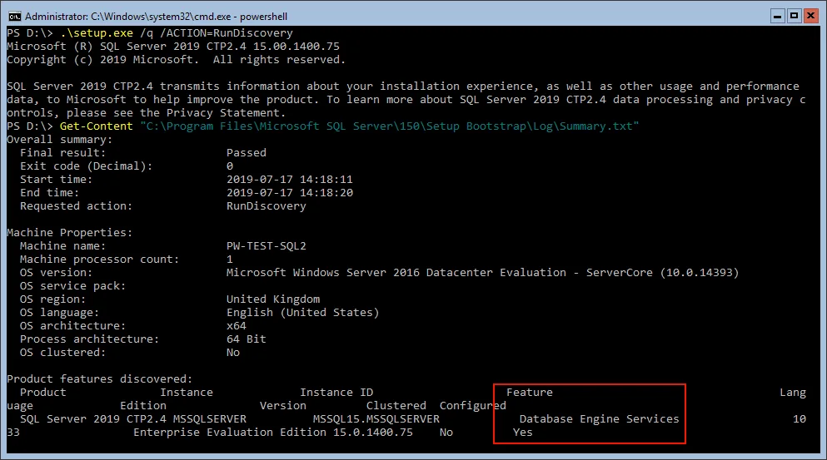
Task: Click the '64 Bit' process architecture value
Action: pos(247,339)
